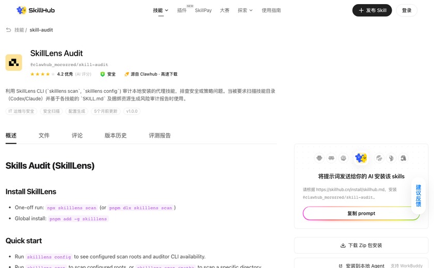
Task: Click skill-audit breadcrumb text
Action: [x=41, y=30]
